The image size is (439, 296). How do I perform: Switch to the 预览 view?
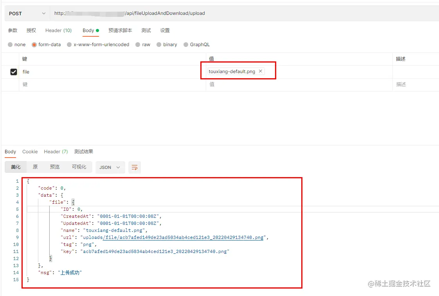coord(55,167)
